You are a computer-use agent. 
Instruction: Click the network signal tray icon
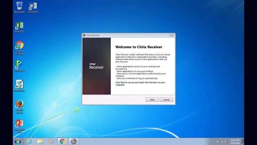[222, 141]
